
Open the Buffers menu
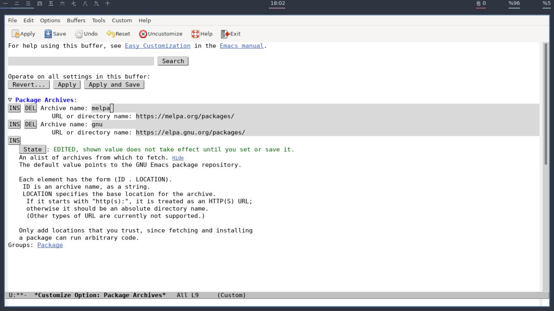click(x=76, y=20)
